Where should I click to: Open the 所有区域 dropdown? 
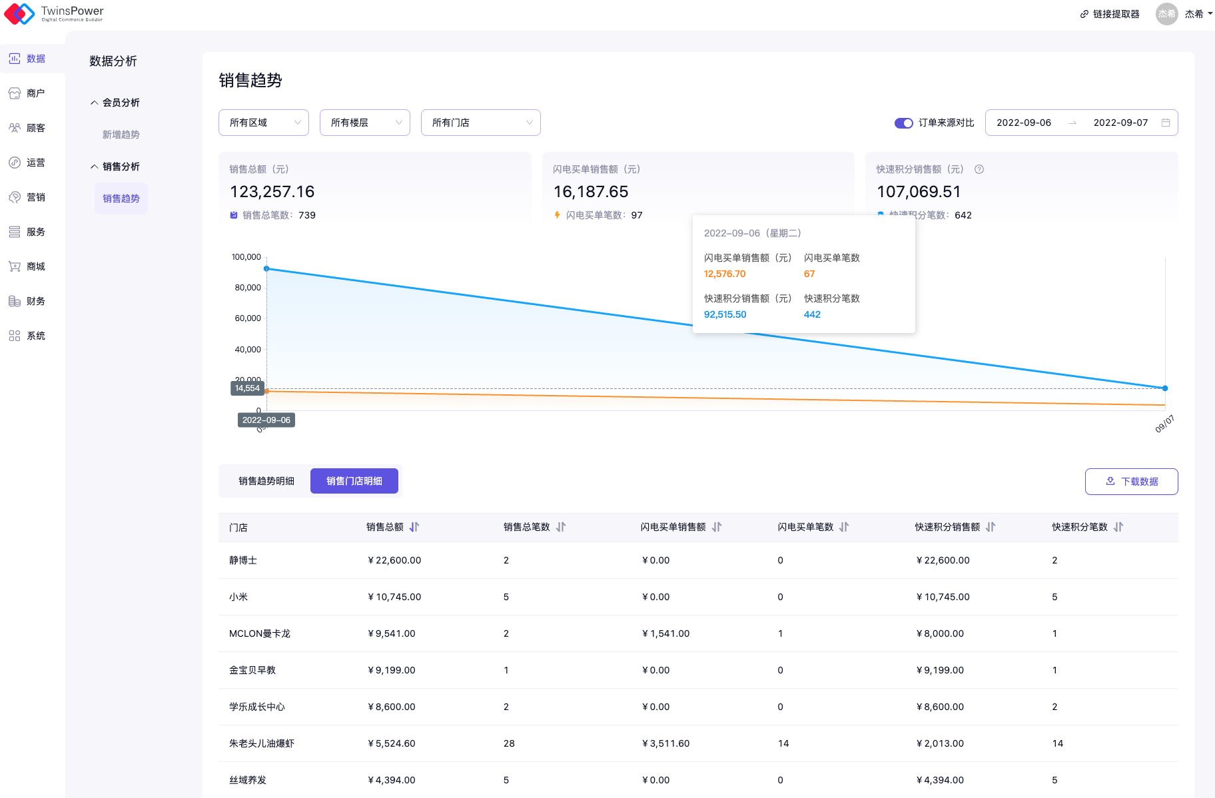(x=263, y=123)
